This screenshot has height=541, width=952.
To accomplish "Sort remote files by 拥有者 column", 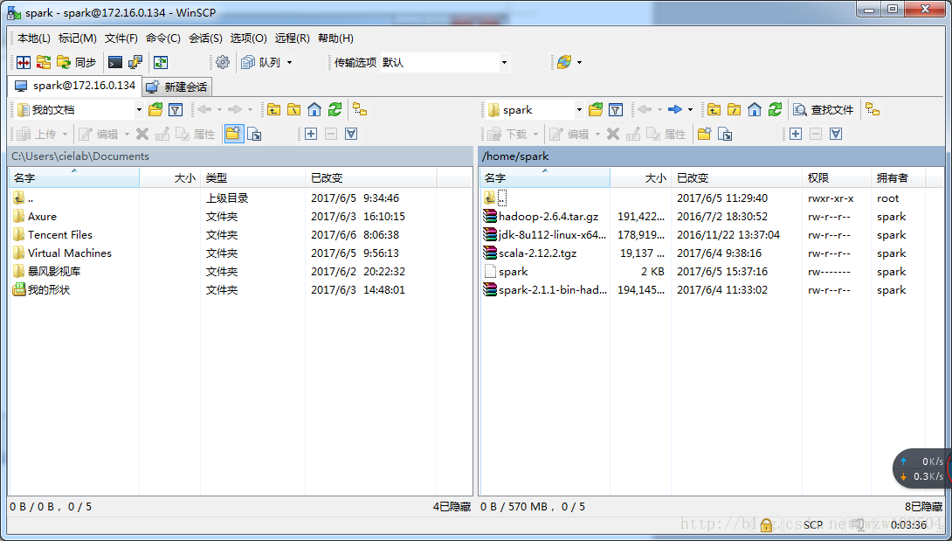I will (898, 178).
